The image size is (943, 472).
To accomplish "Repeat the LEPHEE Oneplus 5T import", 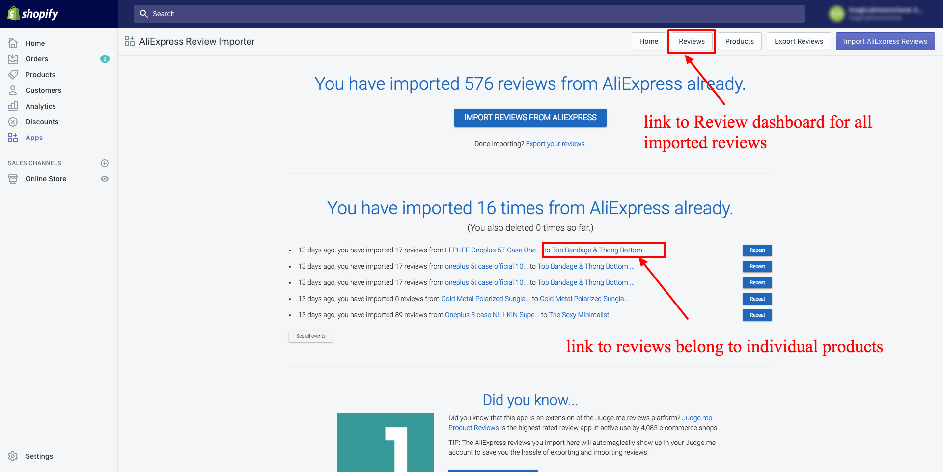I will [x=757, y=250].
